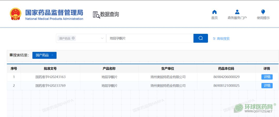Click the search field containing 地屈孕酮片
Viewport: 279px width, 117px height.
[x=150, y=38]
